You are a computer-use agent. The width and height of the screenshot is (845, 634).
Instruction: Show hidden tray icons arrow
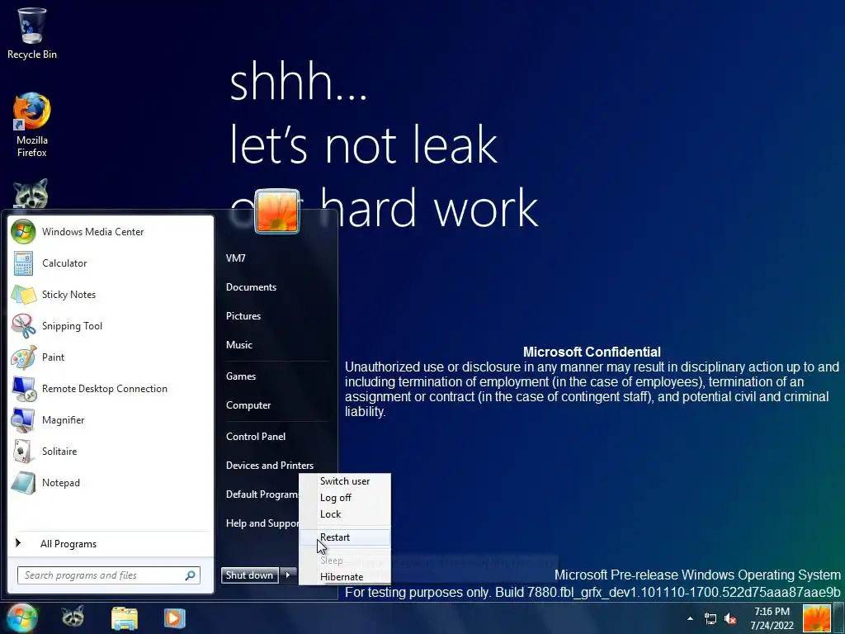coord(691,618)
